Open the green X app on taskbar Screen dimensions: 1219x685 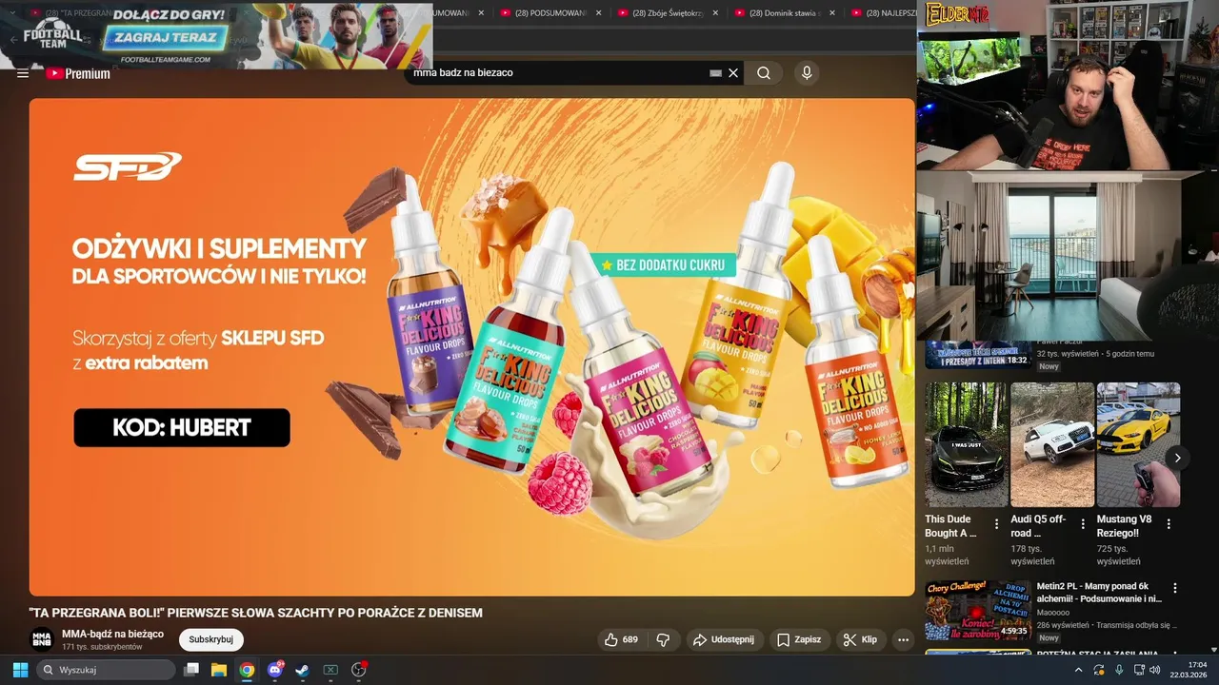330,670
